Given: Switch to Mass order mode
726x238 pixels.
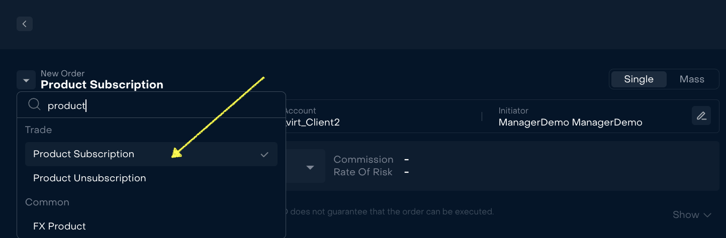Looking at the screenshot, I should 692,79.
